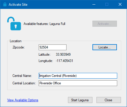The height and width of the screenshot is (107, 127).
Task: Click the Latitude: label
Action: (x=44, y=55)
